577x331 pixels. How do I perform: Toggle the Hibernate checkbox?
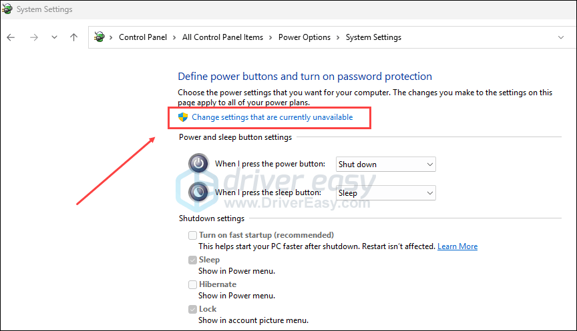tap(193, 284)
